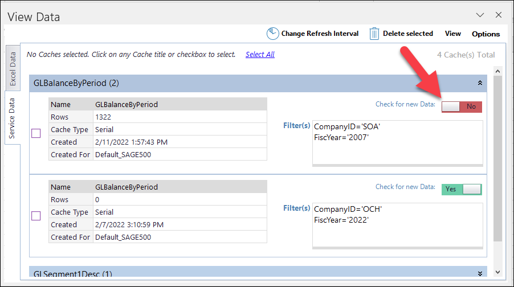The image size is (514, 287).
Task: Collapse the GLBalanceByPeriod (2) group
Action: tap(480, 83)
